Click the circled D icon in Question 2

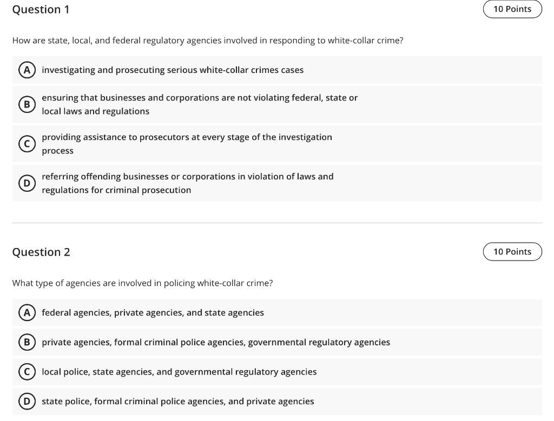pos(27,401)
